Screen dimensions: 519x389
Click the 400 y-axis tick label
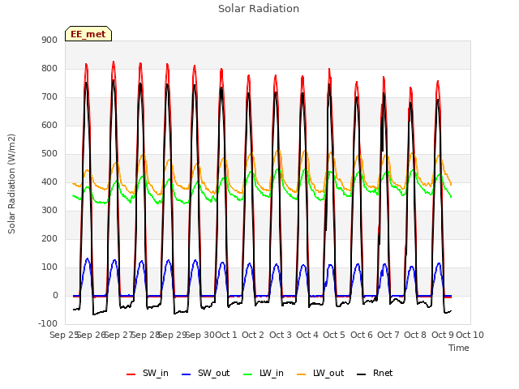point(49,182)
